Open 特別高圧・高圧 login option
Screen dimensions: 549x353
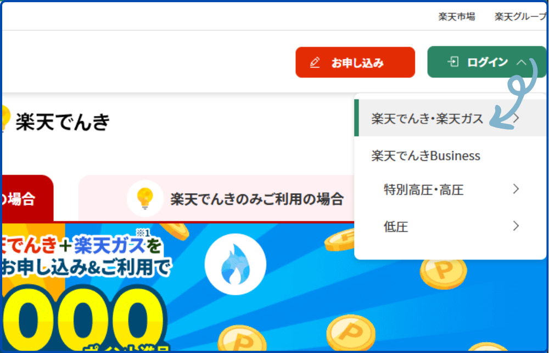click(x=450, y=189)
